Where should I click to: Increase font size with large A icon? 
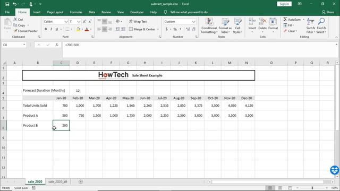coord(84,21)
